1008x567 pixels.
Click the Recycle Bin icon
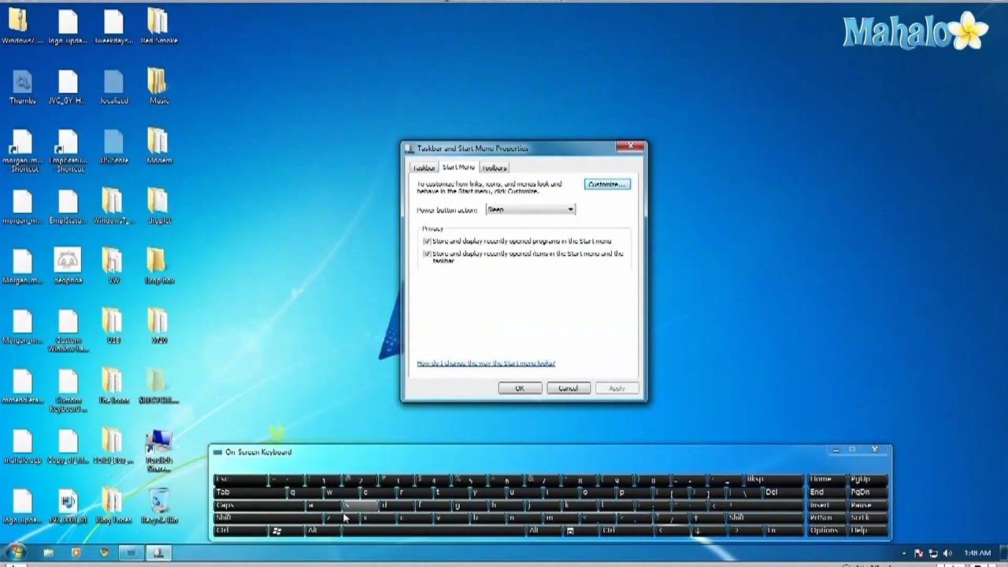click(x=159, y=506)
